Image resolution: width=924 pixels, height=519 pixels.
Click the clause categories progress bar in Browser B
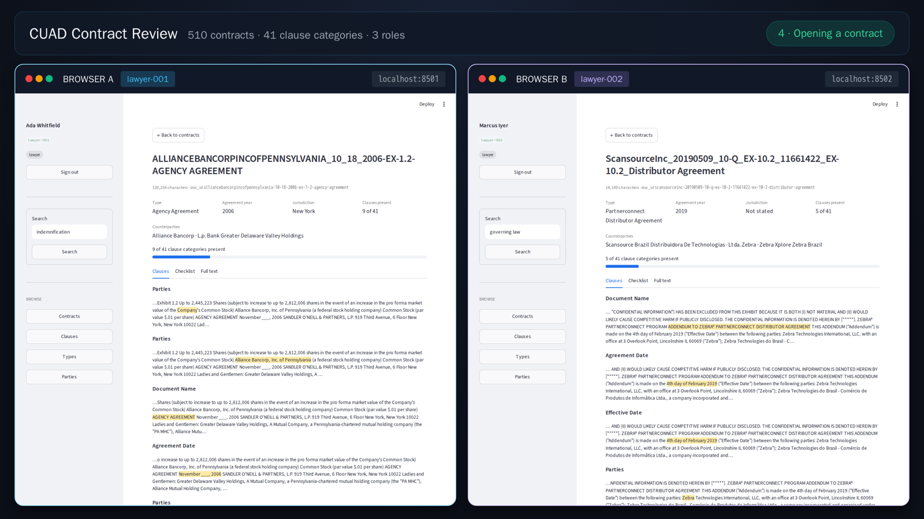tap(742, 266)
